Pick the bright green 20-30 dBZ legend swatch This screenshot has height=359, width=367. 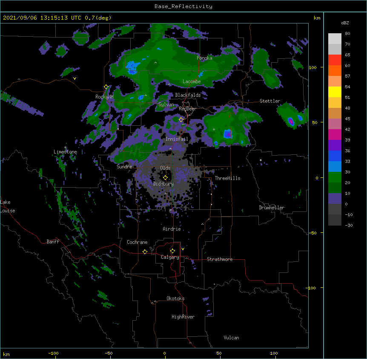point(335,177)
